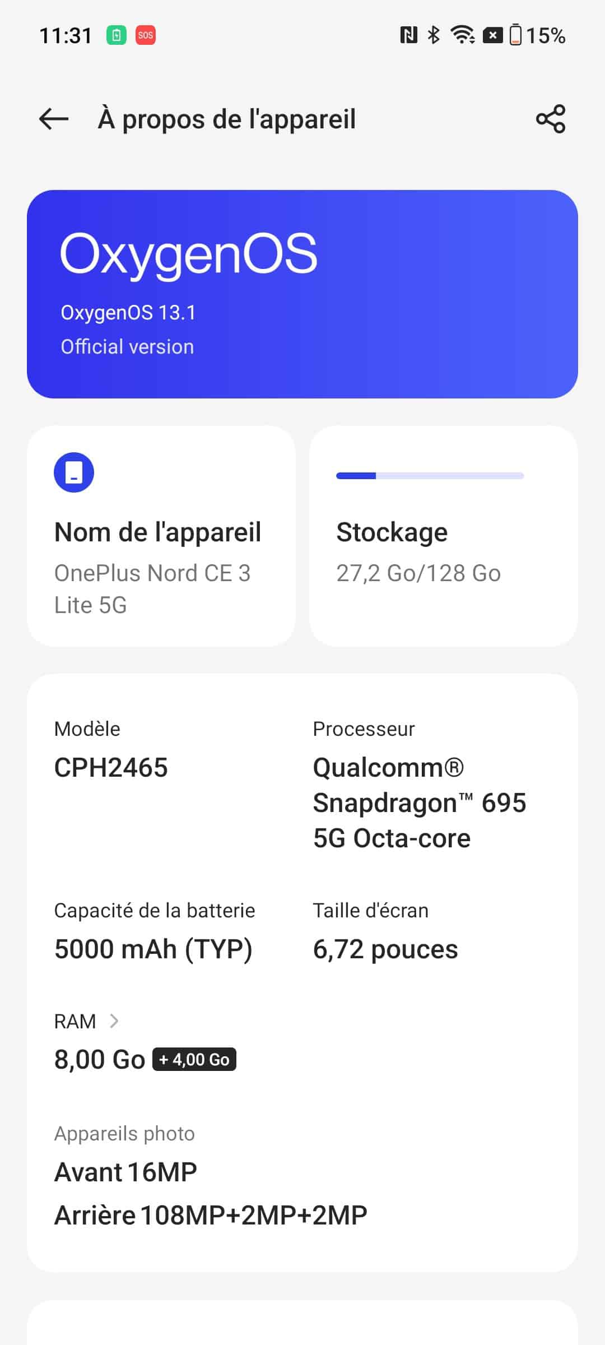This screenshot has height=1345, width=605.
Task: Tap the NFC status icon
Action: (408, 35)
